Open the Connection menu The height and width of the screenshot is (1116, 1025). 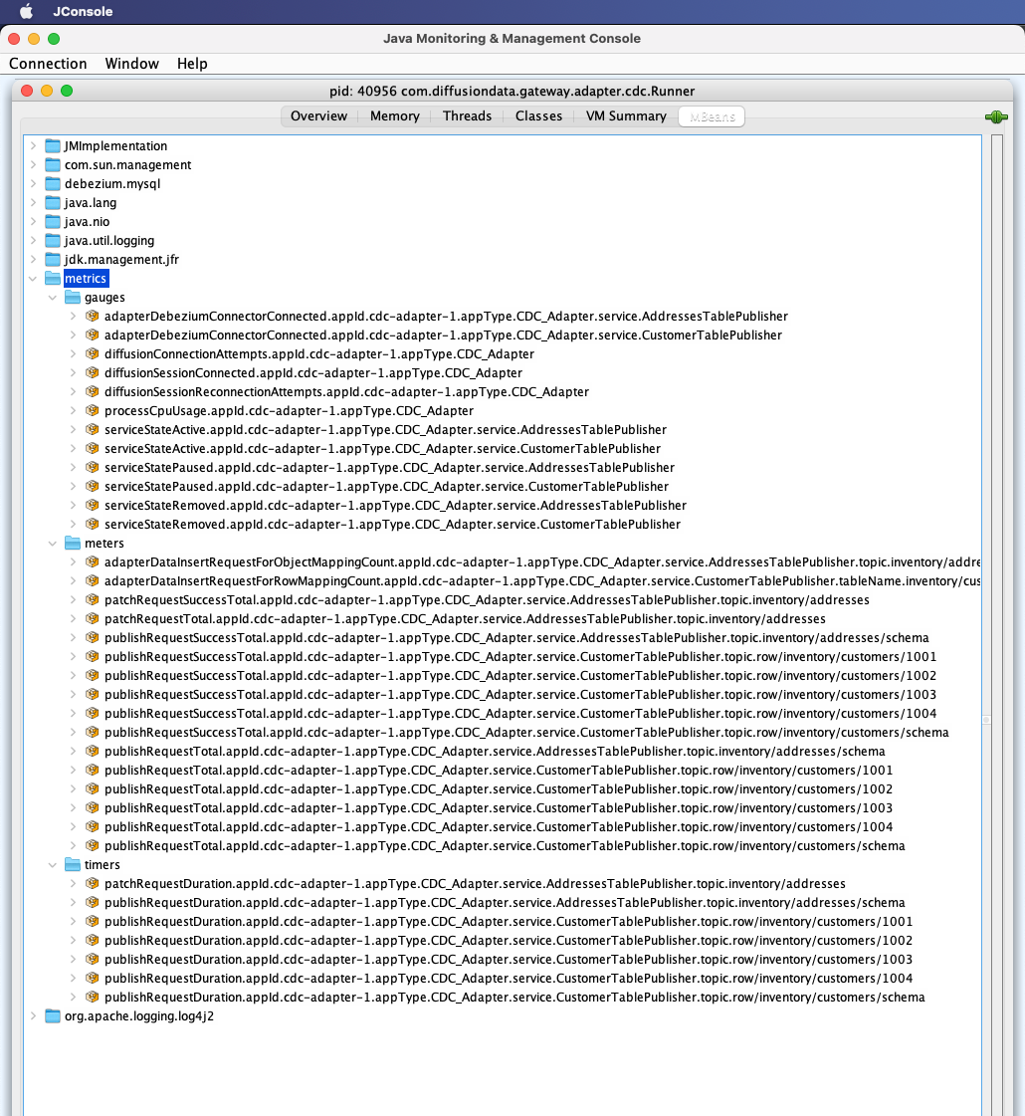49,63
